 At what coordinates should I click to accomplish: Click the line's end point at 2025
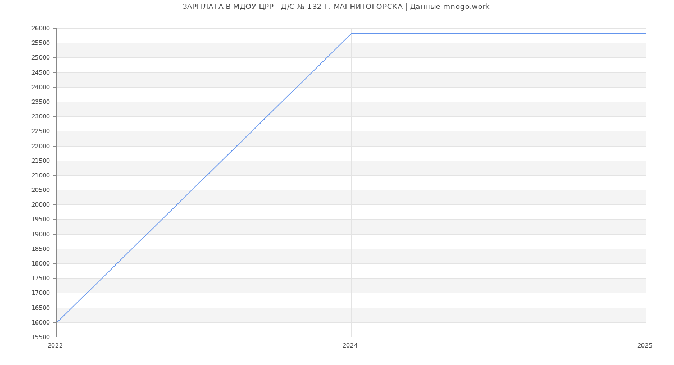coord(645,34)
